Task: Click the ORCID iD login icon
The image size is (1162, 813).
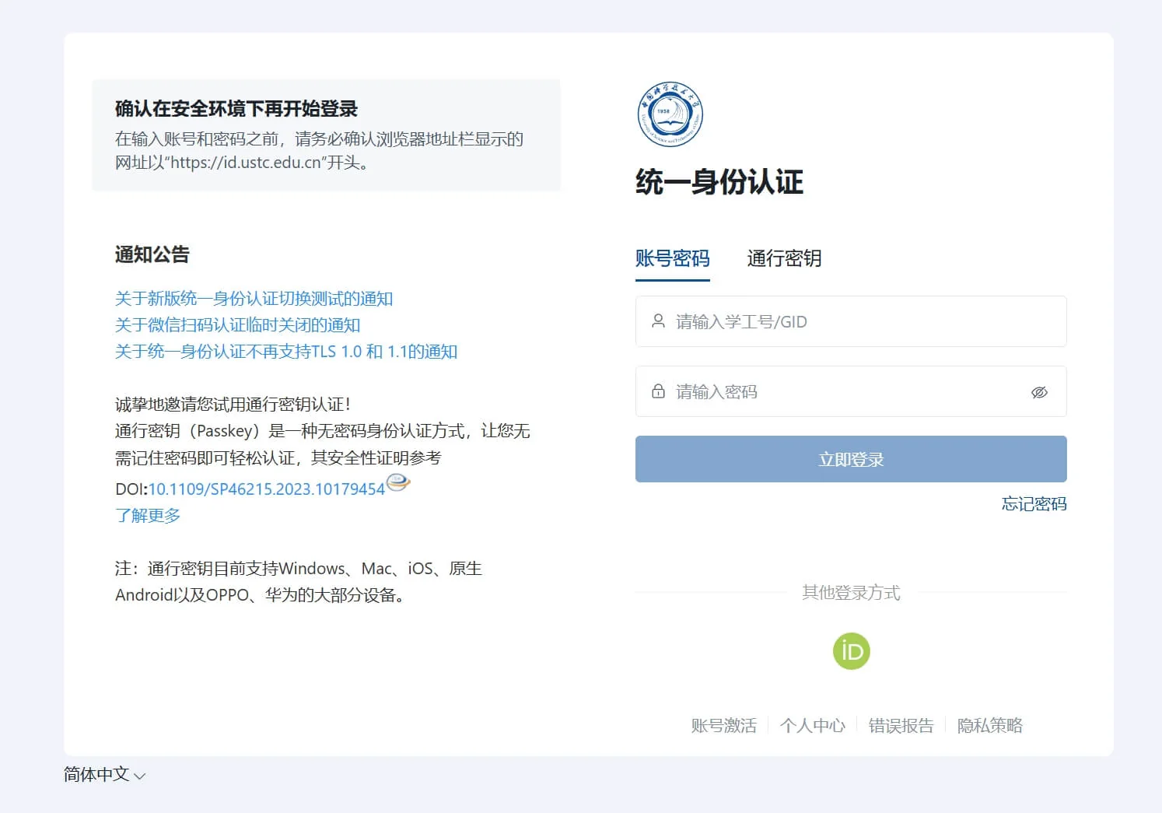Action: click(x=851, y=651)
